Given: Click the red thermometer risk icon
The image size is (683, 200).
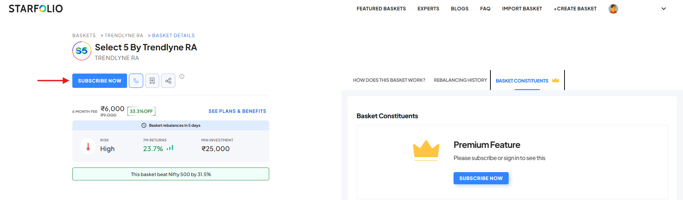Looking at the screenshot, I should coord(88,146).
